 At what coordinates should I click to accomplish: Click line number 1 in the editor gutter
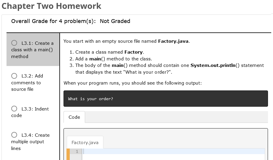point(77,151)
